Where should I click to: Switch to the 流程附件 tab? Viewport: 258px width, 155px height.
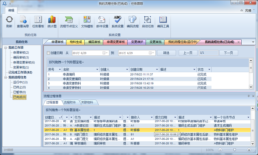tap(69, 102)
